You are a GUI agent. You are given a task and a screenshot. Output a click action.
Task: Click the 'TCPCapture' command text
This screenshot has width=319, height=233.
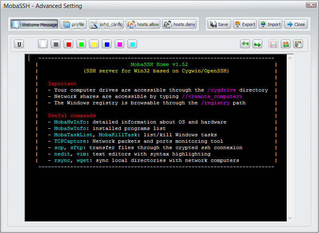coord(70,141)
